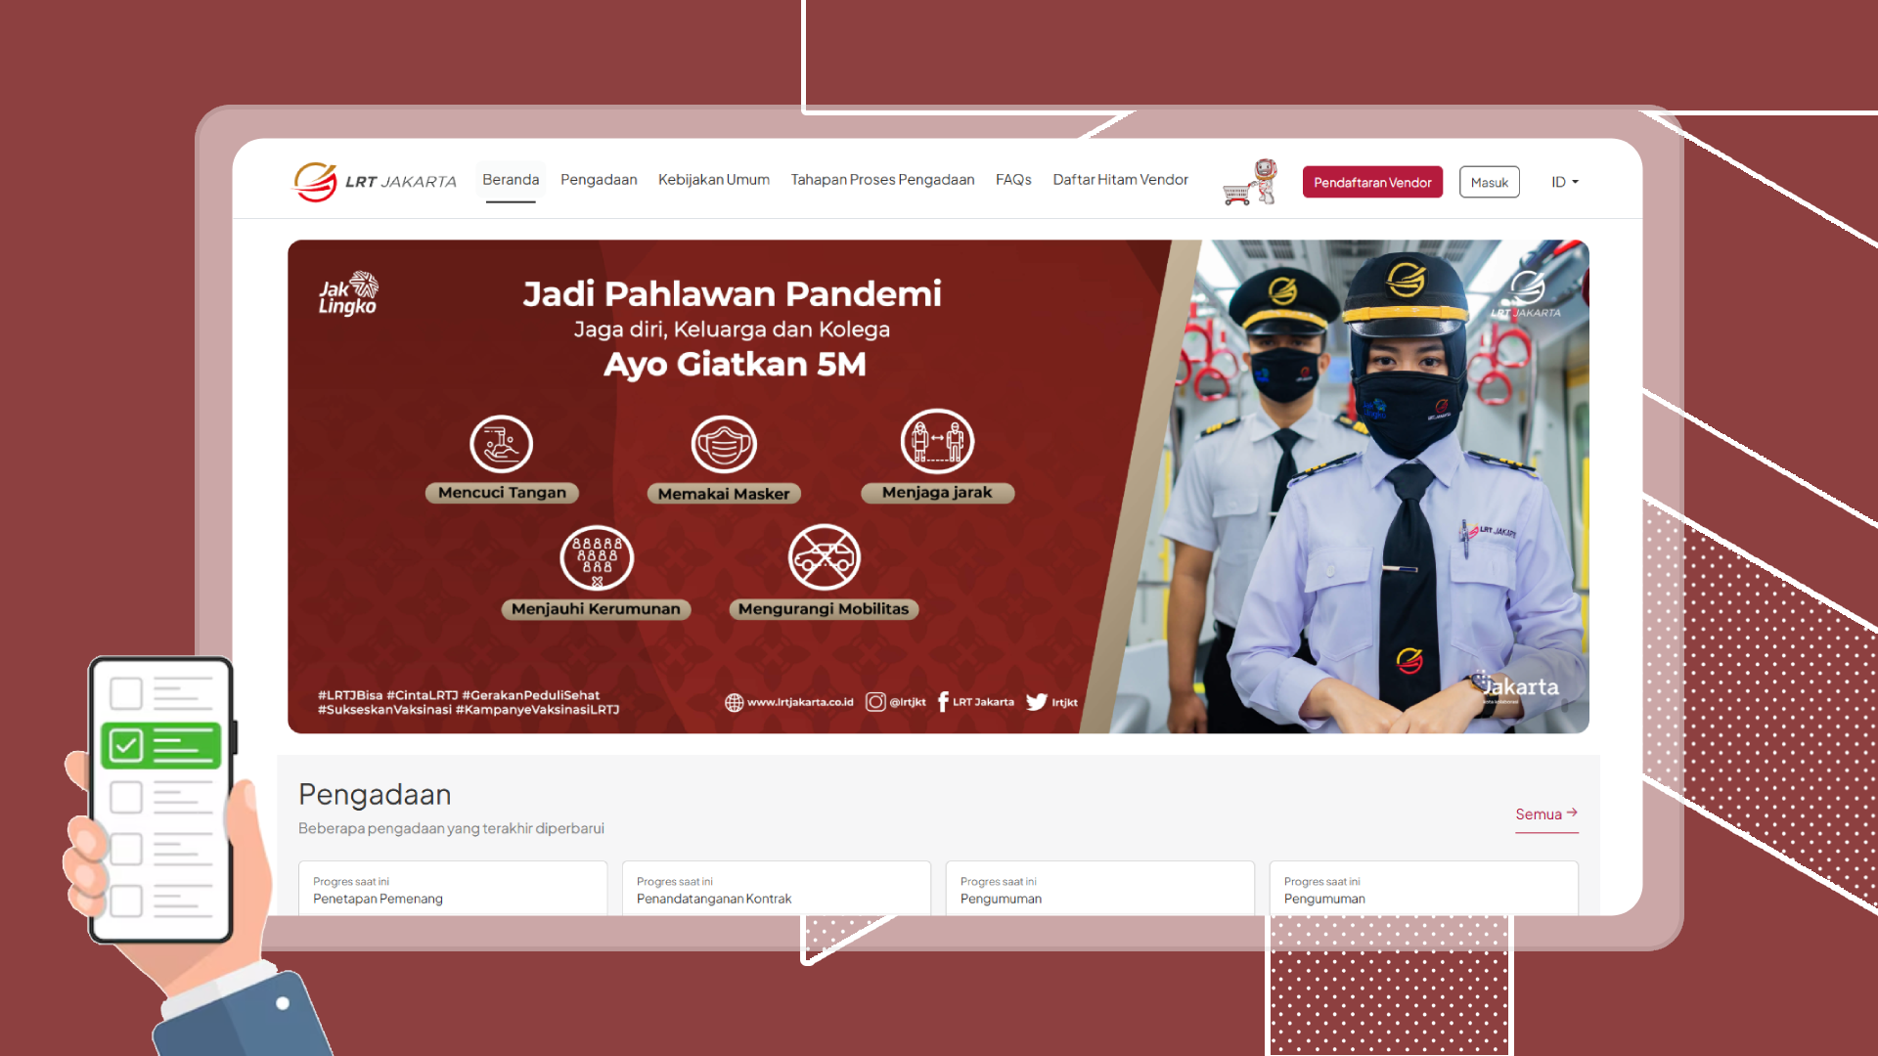Click the white LRT Jakarta logo on photo
Viewport: 1878px width, 1056px height.
1526,294
